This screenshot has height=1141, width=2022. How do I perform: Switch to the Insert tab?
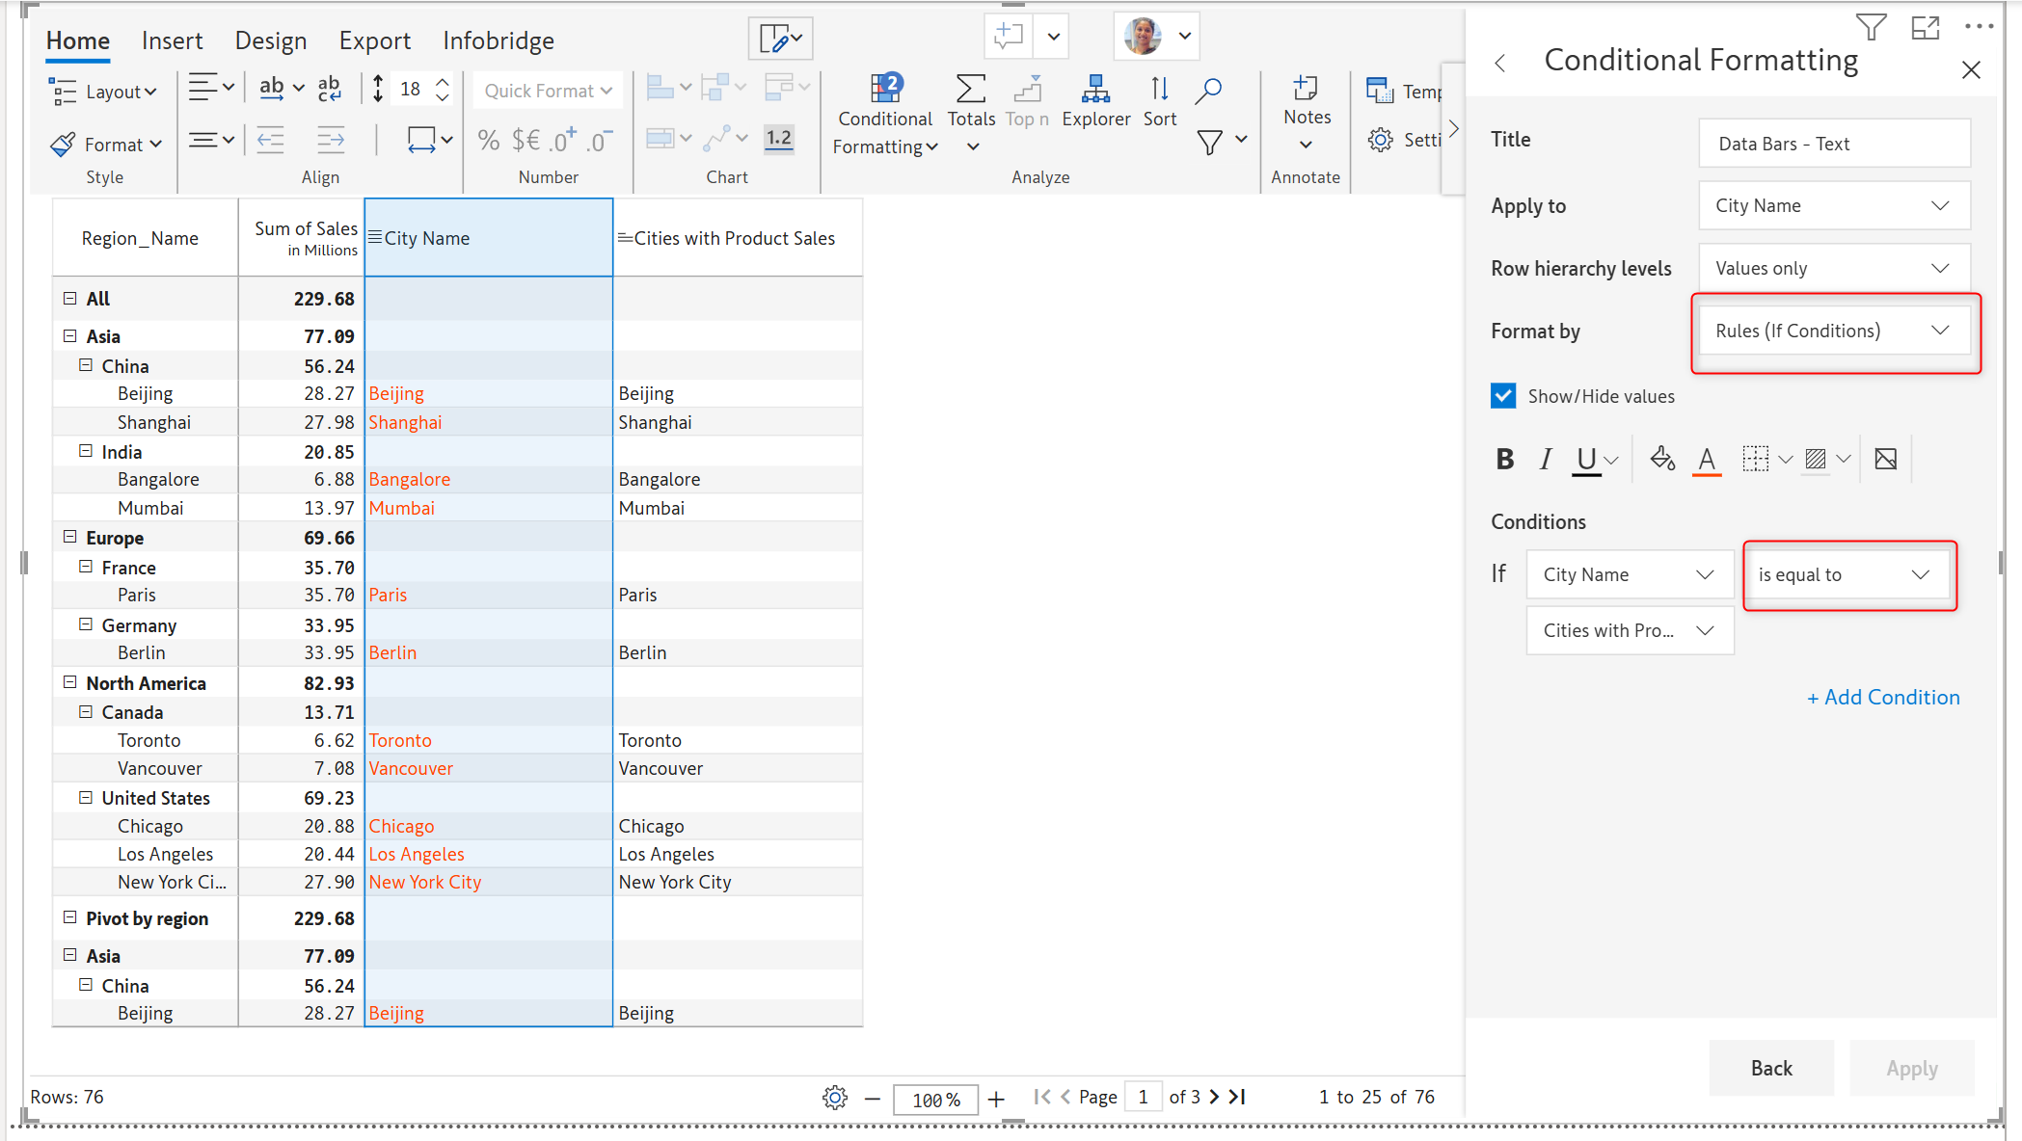[x=172, y=40]
